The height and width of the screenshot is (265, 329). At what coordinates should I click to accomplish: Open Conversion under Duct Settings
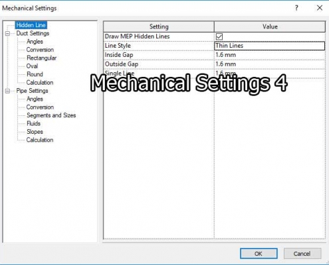pos(40,50)
